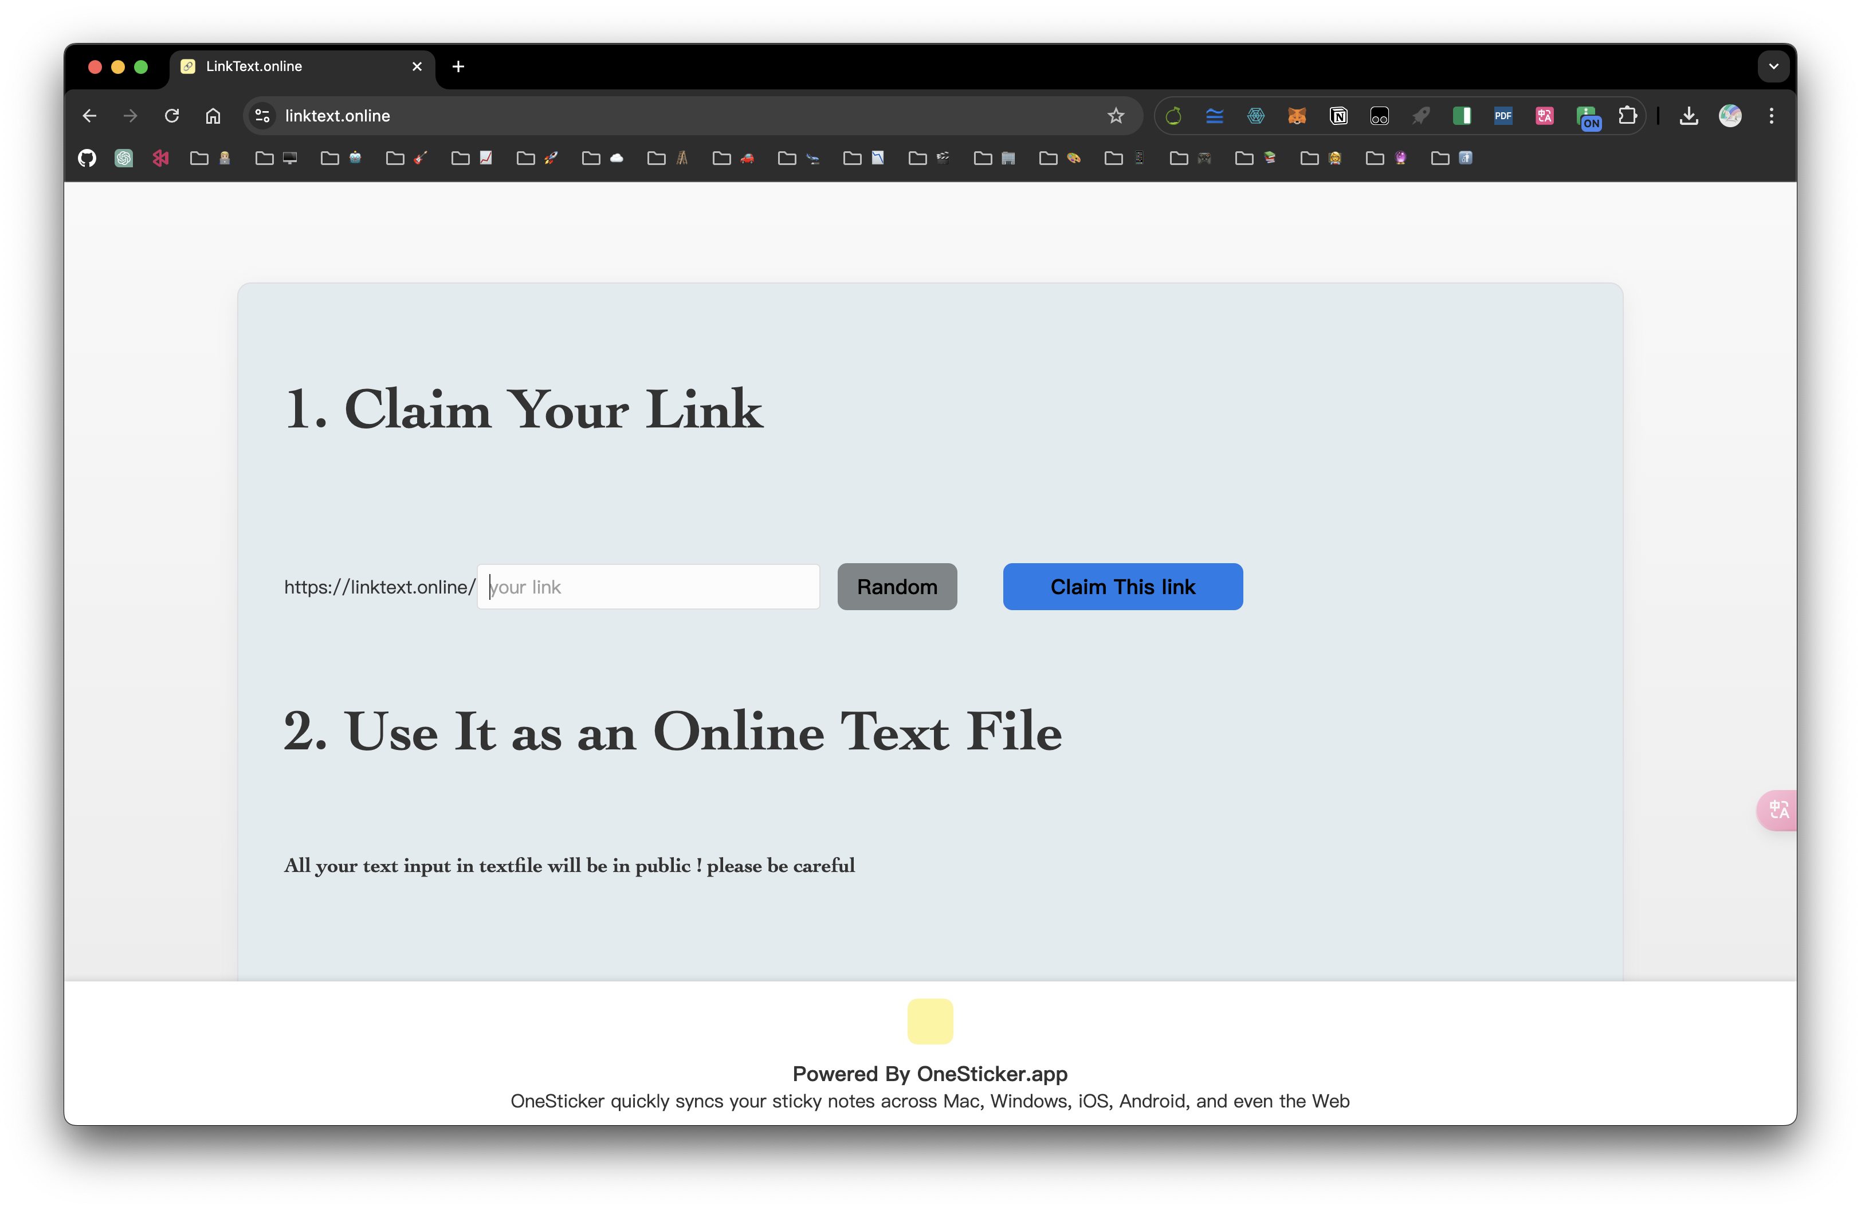The image size is (1861, 1210).
Task: Open the gray rocket extension
Action: (1421, 116)
